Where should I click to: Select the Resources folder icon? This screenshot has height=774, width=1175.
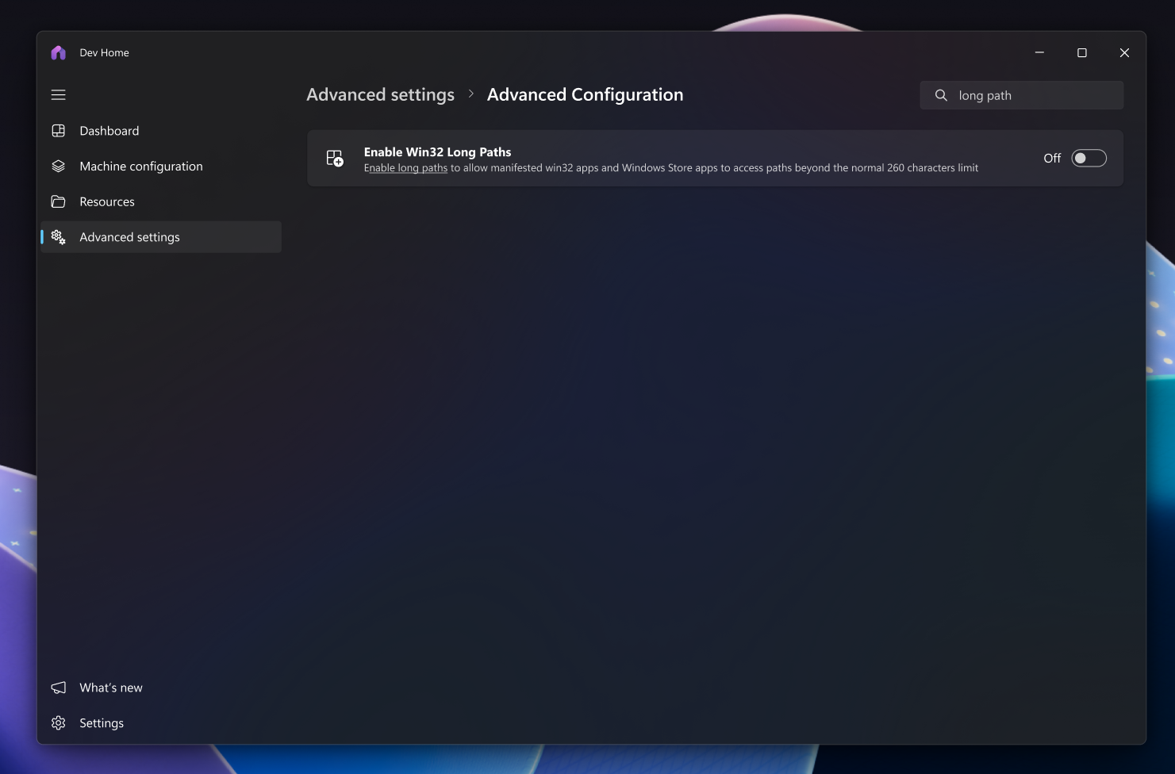click(x=58, y=201)
